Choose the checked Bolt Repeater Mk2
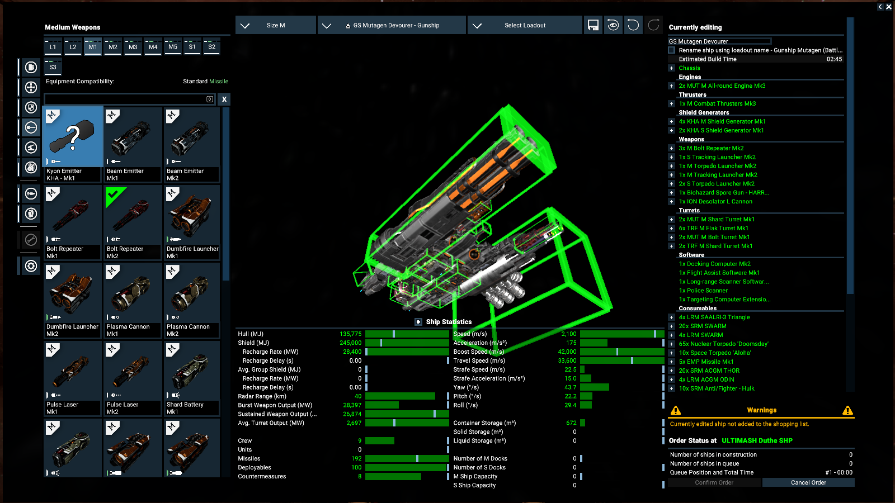The width and height of the screenshot is (895, 503). (x=133, y=222)
